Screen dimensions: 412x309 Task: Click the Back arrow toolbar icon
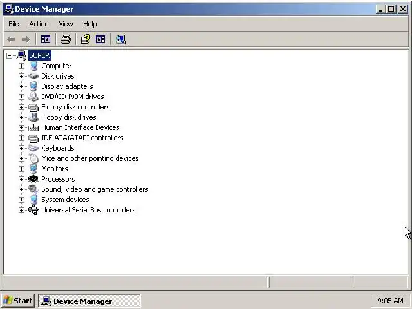click(11, 39)
